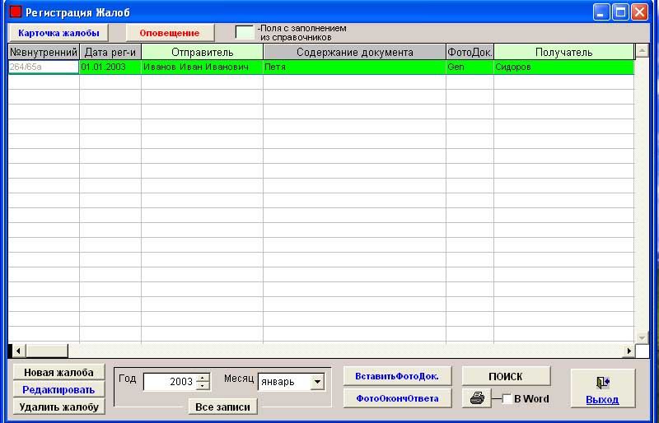Click the №внутренний column header
The width and height of the screenshot is (659, 423).
tap(44, 52)
